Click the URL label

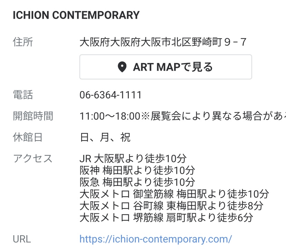point(22,239)
